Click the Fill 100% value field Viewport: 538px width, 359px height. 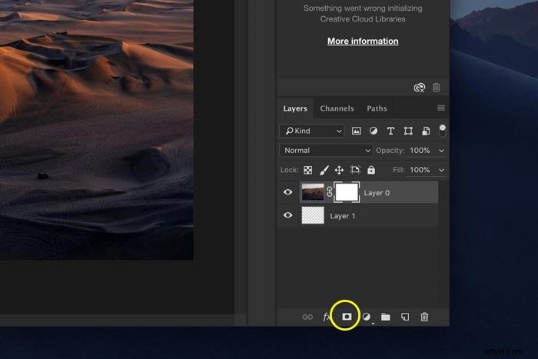420,170
